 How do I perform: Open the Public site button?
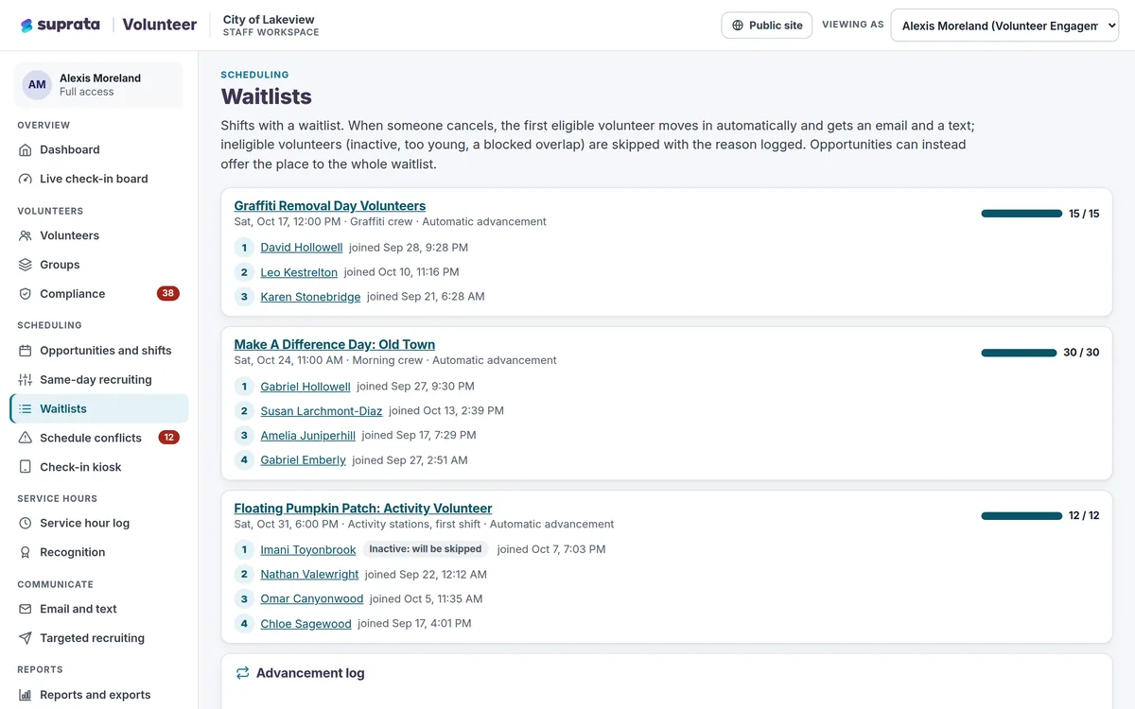pyautogui.click(x=767, y=26)
